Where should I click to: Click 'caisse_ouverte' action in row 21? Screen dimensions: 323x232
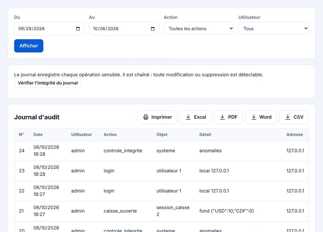point(120,211)
